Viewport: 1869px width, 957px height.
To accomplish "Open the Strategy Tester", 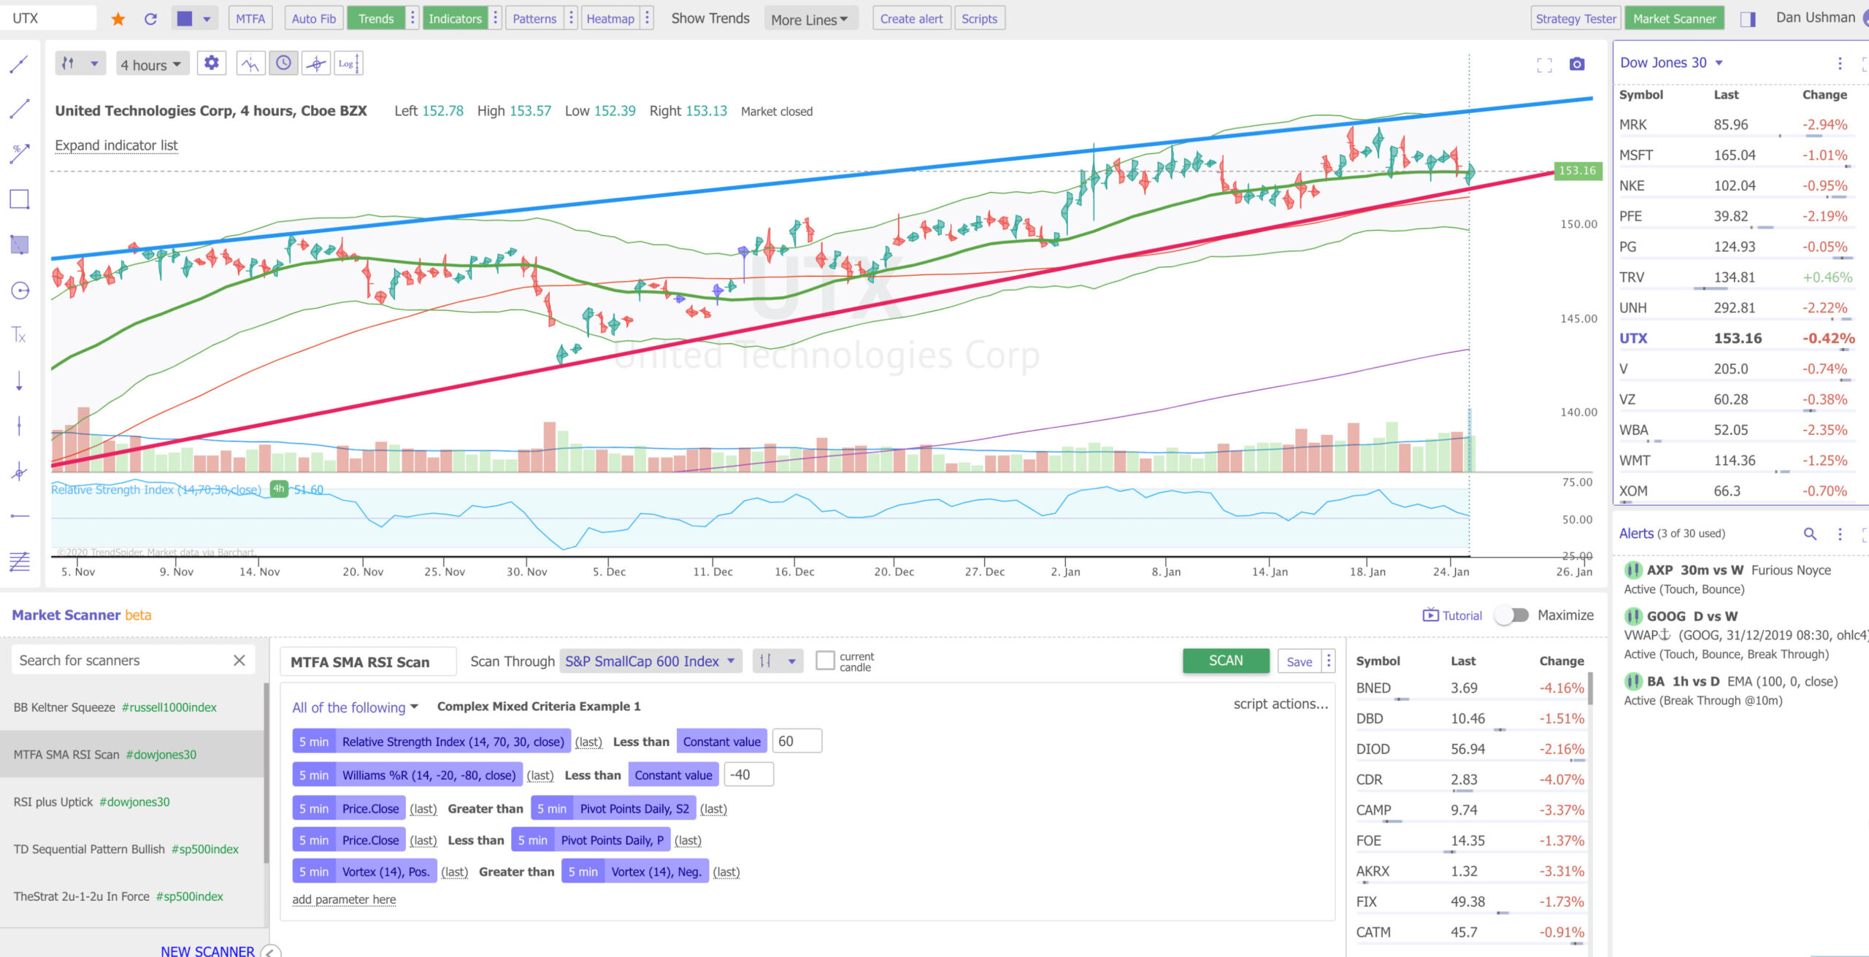I will click(x=1576, y=18).
